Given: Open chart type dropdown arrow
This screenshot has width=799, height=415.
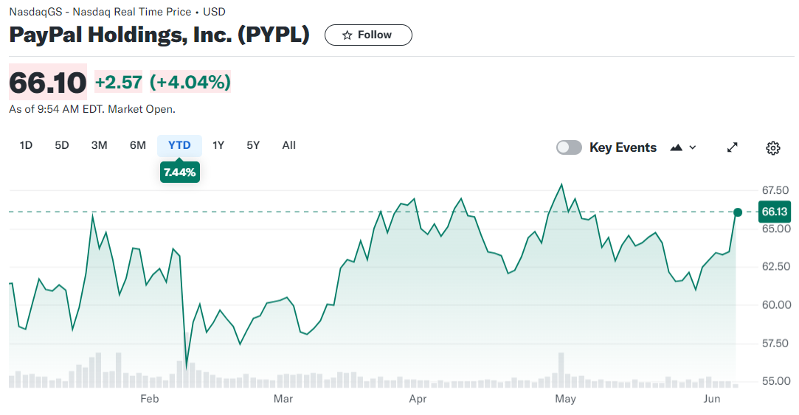Looking at the screenshot, I should 693,147.
